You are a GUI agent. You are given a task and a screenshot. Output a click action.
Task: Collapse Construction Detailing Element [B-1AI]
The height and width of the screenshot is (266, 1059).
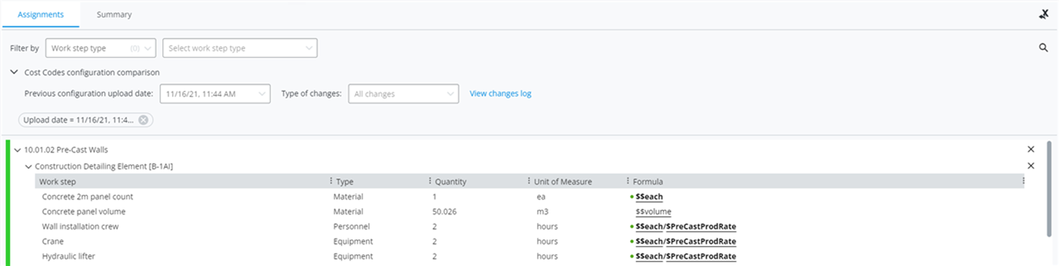click(28, 166)
